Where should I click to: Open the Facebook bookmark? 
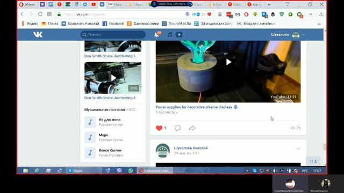113,24
